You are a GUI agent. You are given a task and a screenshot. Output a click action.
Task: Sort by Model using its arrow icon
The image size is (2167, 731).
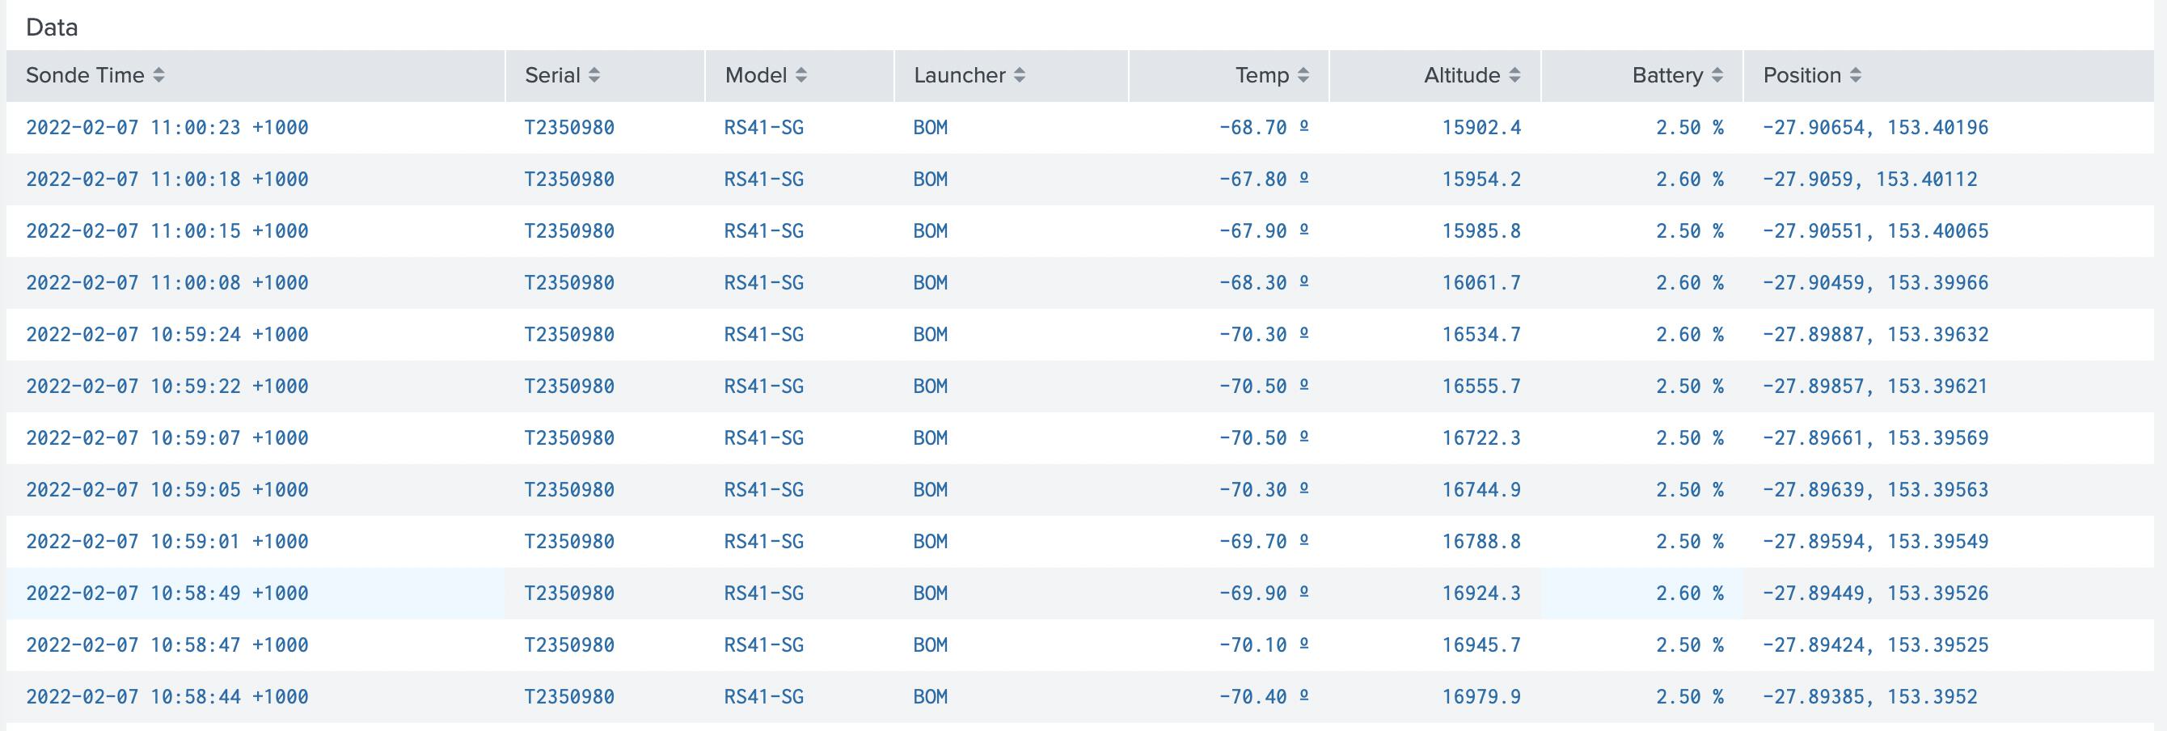click(800, 76)
